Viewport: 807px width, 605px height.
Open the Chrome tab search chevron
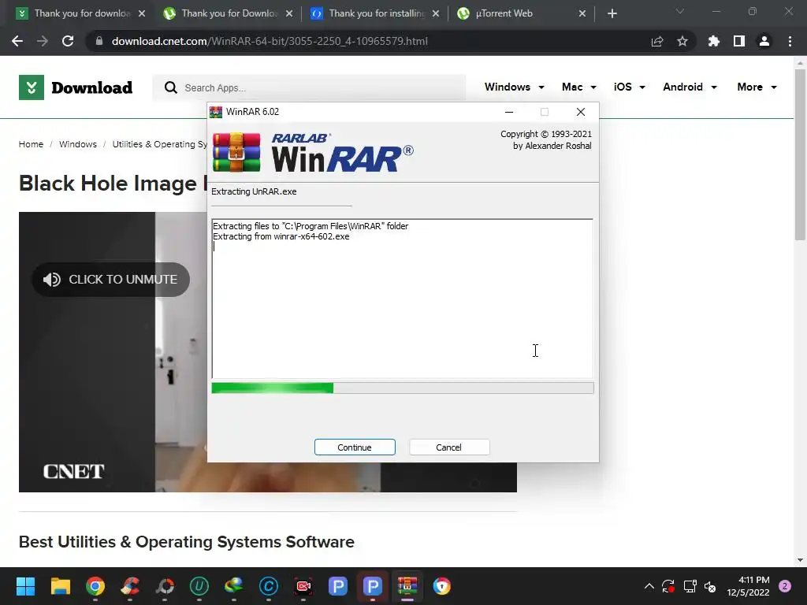pyautogui.click(x=680, y=11)
